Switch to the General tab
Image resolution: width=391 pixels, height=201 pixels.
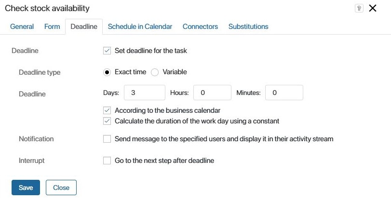(x=22, y=27)
